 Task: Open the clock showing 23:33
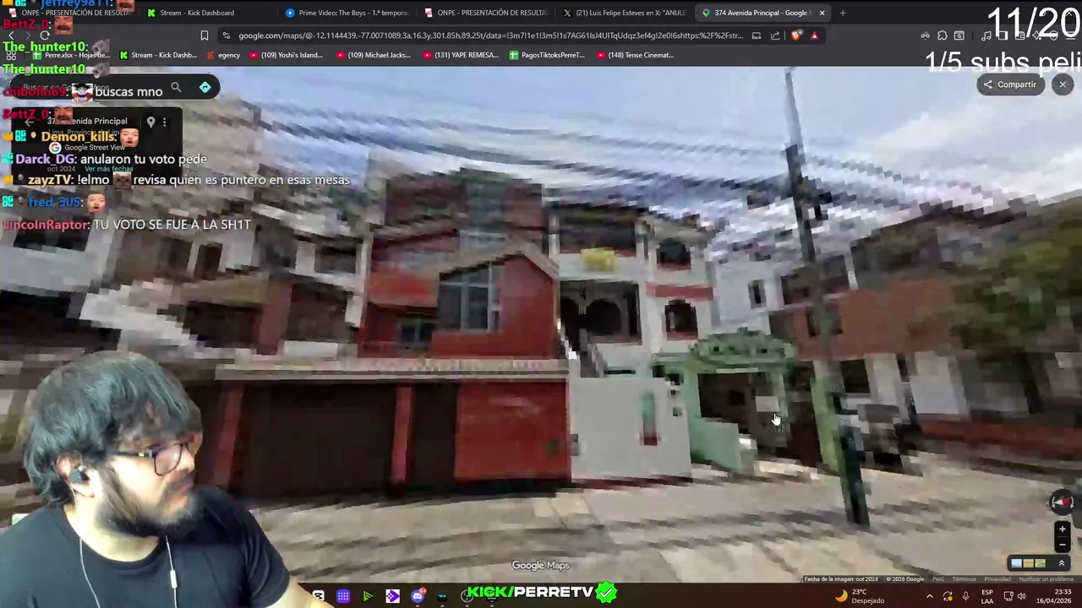(1055, 596)
